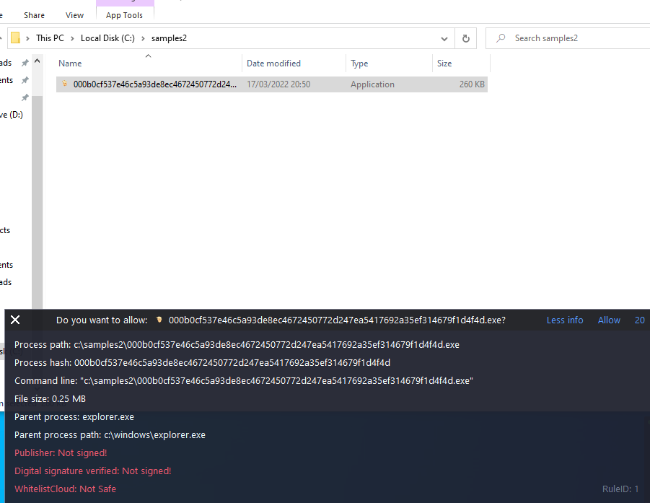Collapse details with Less info

pyautogui.click(x=565, y=320)
